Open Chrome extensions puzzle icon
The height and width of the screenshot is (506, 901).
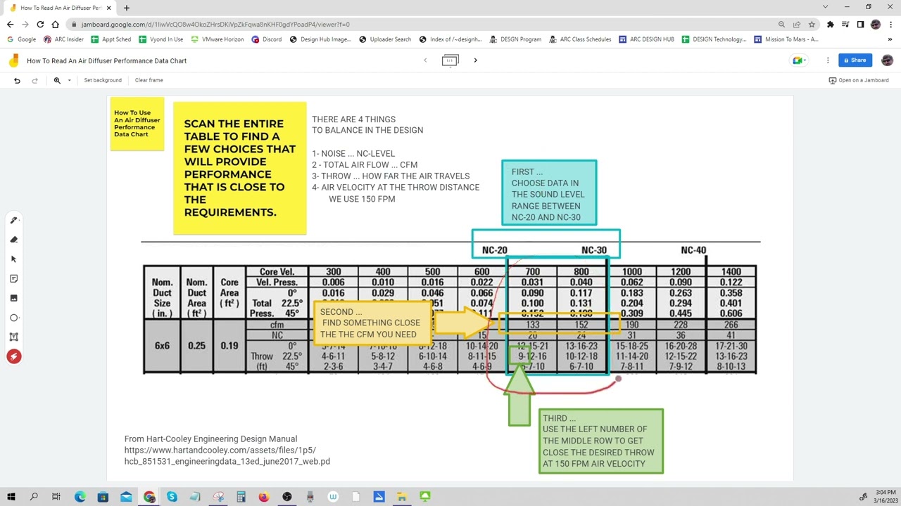(831, 25)
